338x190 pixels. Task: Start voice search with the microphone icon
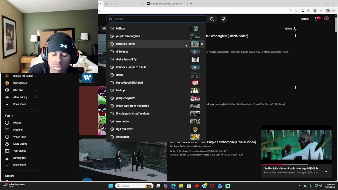[224, 19]
